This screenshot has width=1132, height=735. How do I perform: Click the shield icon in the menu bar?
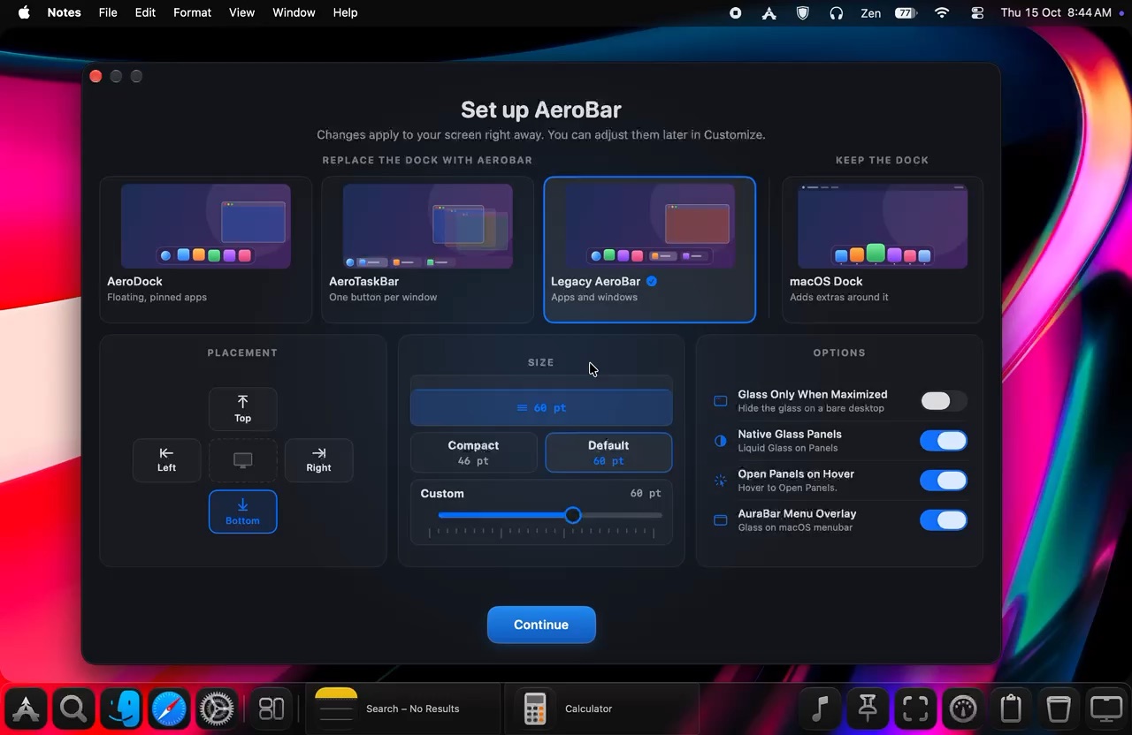[x=803, y=12]
